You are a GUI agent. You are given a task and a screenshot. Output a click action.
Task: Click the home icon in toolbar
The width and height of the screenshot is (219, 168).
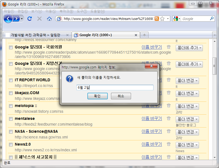(49, 19)
